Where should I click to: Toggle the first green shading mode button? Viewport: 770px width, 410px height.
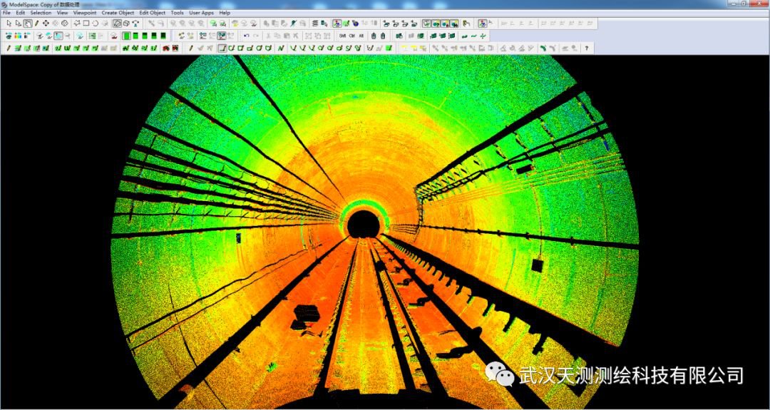(x=126, y=36)
